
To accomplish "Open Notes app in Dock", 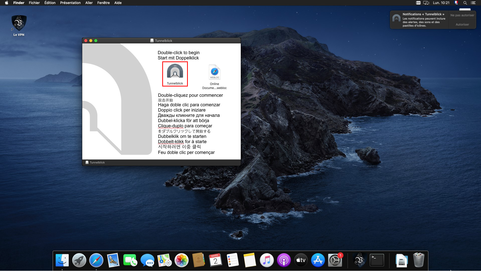I will pyautogui.click(x=250, y=260).
